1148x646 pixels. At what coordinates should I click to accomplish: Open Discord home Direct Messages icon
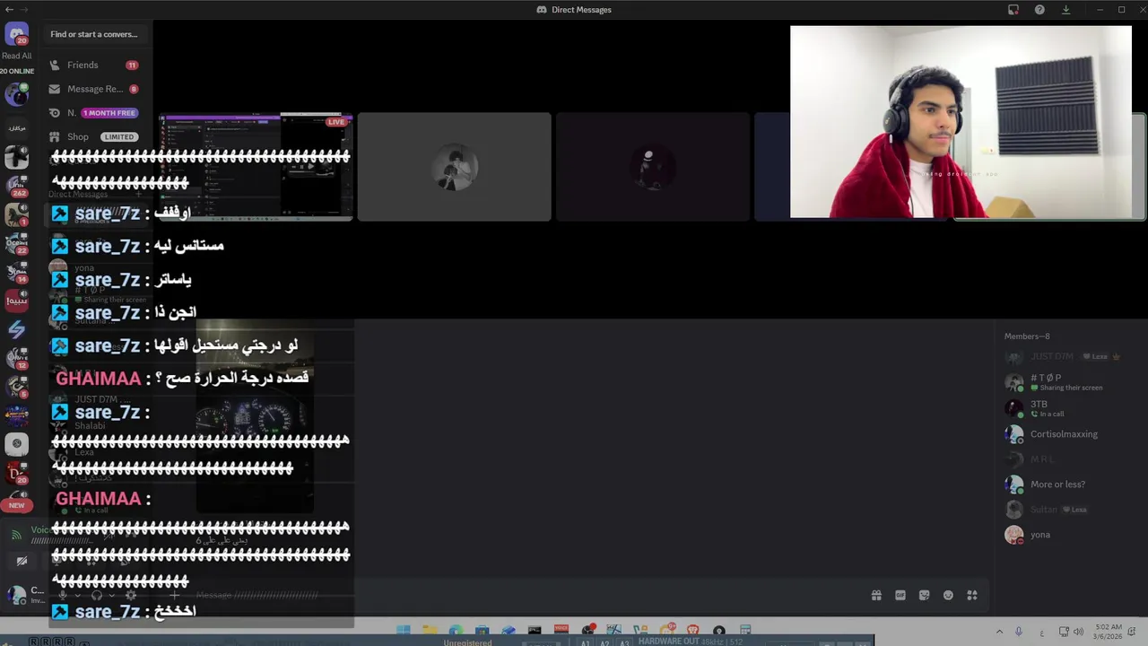pos(16,34)
